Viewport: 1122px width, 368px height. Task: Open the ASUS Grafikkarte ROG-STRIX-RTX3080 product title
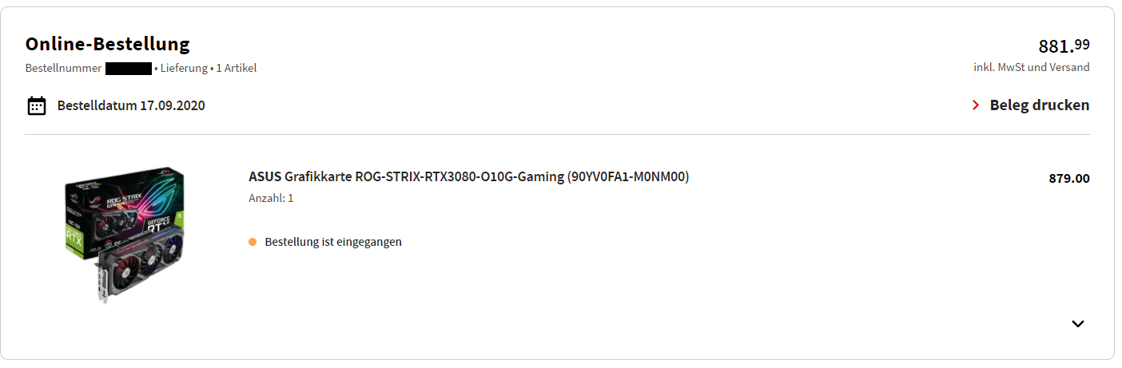pos(468,176)
